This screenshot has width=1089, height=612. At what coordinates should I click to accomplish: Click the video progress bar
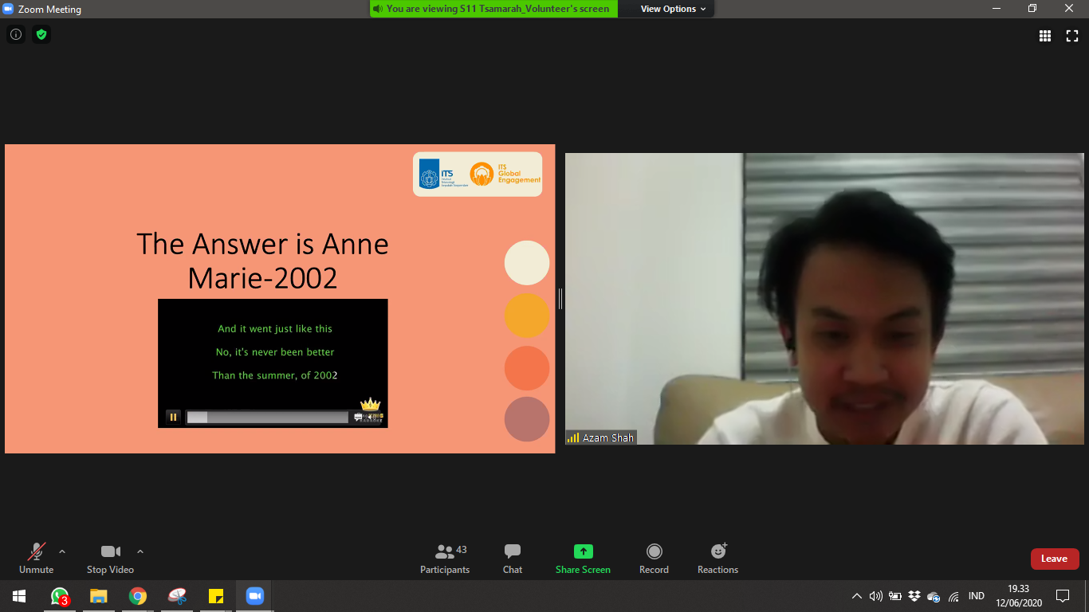pos(267,417)
